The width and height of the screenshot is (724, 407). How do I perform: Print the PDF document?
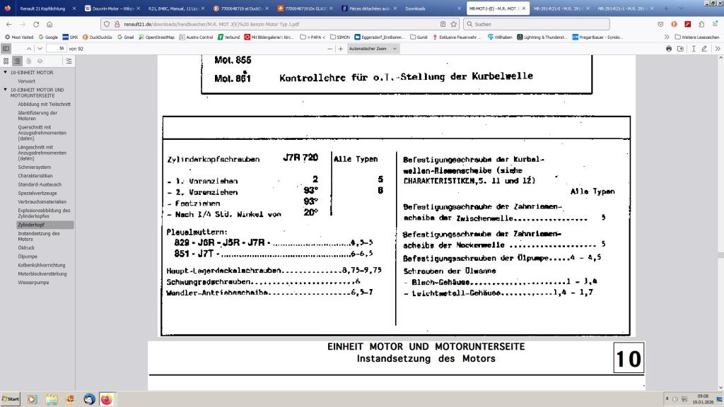(669, 49)
